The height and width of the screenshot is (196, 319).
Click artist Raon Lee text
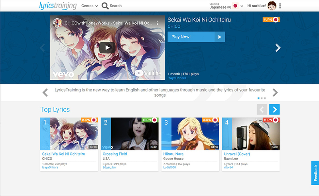(x=231, y=158)
